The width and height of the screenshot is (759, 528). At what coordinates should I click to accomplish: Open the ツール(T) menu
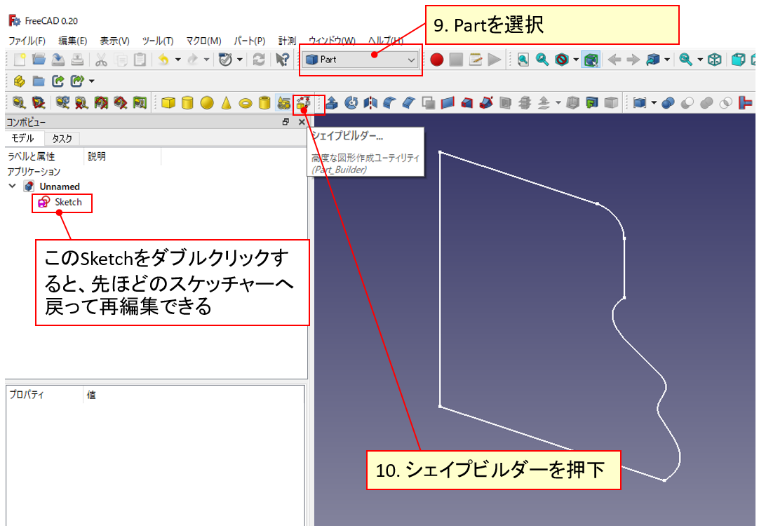(158, 41)
